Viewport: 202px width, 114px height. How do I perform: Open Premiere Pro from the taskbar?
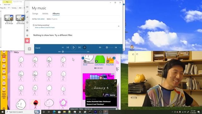(x=95, y=112)
